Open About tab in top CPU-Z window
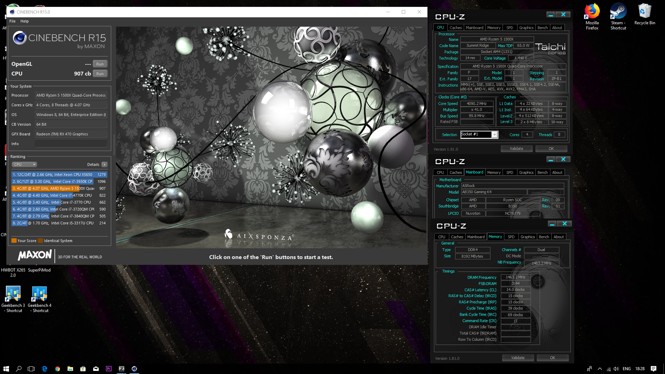Screen dimensions: 665x374 pos(557,28)
